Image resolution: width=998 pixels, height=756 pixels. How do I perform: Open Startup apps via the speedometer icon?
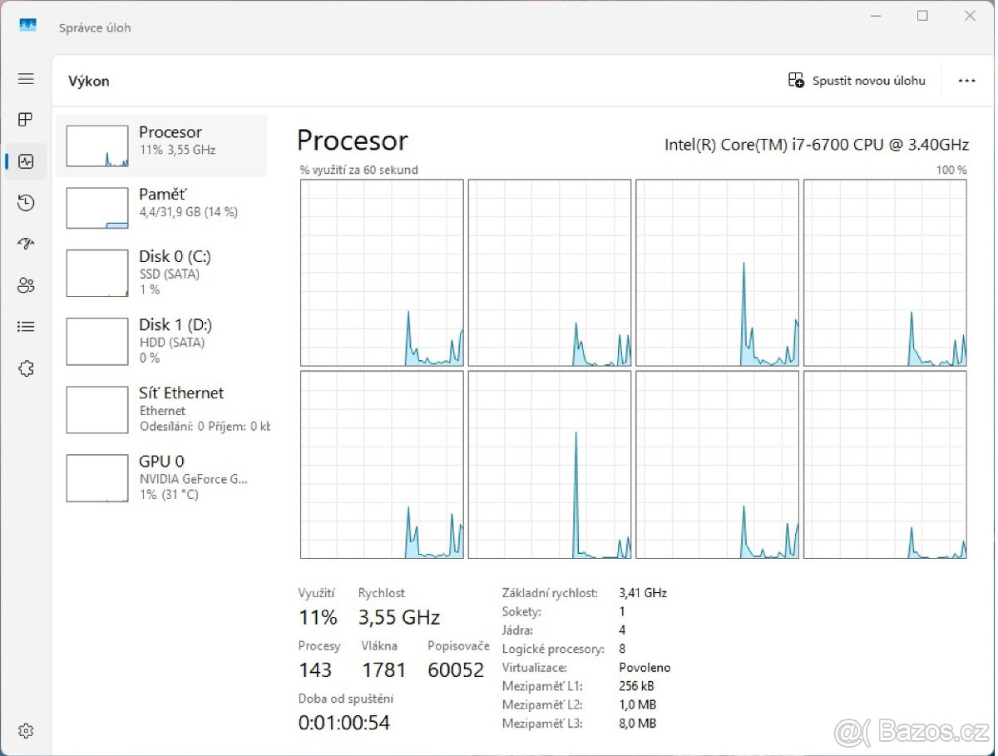point(26,244)
